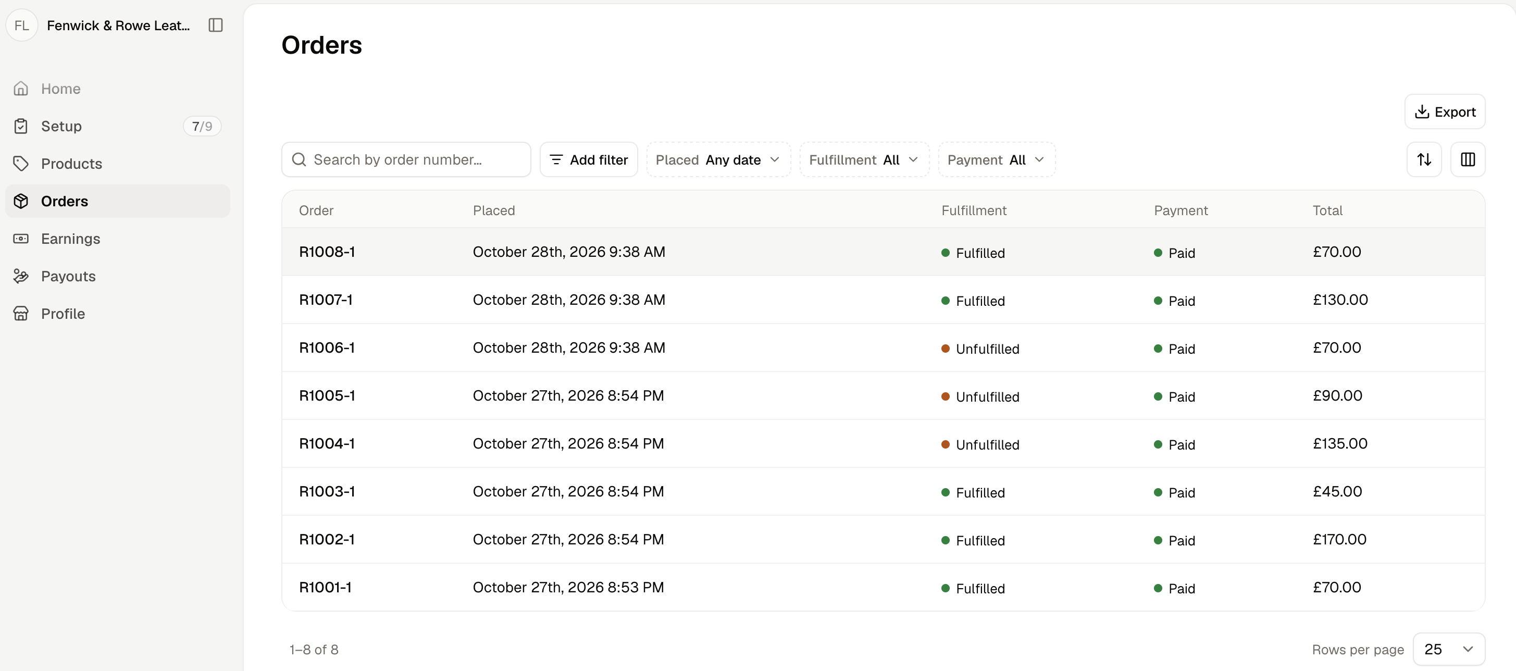Click the Setup clipboard icon
Screen dimensions: 1516x671
click(x=21, y=126)
